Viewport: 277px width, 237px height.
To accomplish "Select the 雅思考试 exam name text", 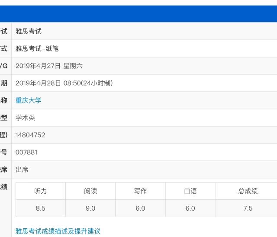I will 29,31.
